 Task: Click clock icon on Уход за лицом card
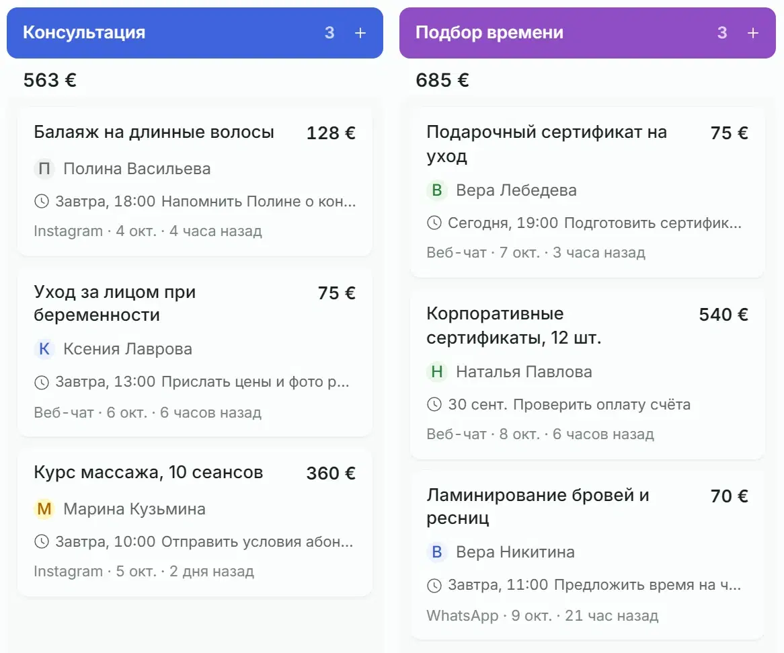click(42, 383)
